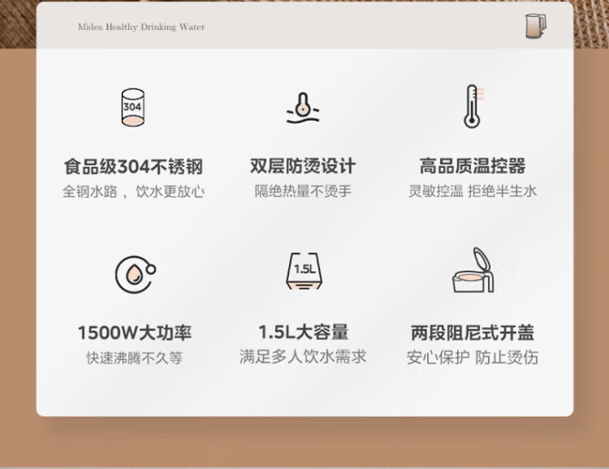Click the 1.5L capacity kettle icon

(304, 270)
